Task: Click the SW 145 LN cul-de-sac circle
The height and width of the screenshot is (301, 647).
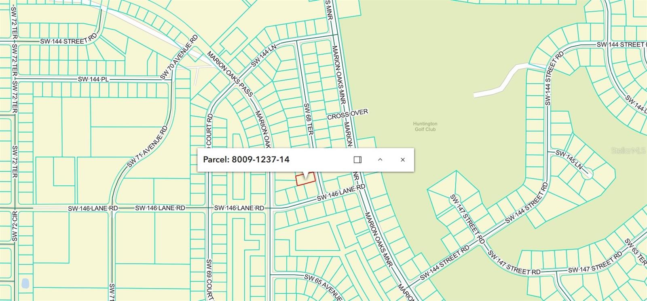Action: tap(588, 174)
